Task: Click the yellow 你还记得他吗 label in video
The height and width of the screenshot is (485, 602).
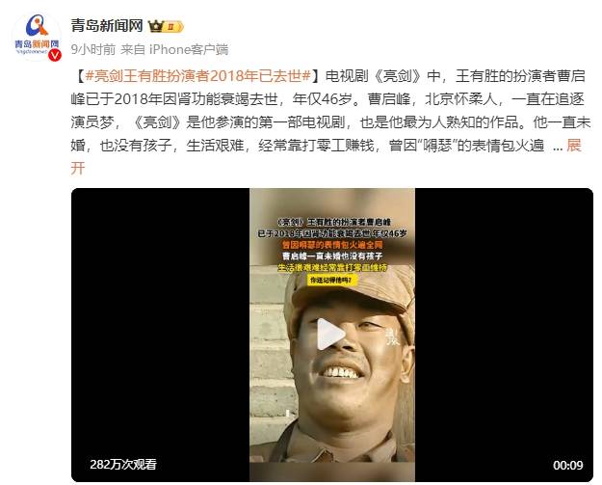Action: tap(332, 280)
